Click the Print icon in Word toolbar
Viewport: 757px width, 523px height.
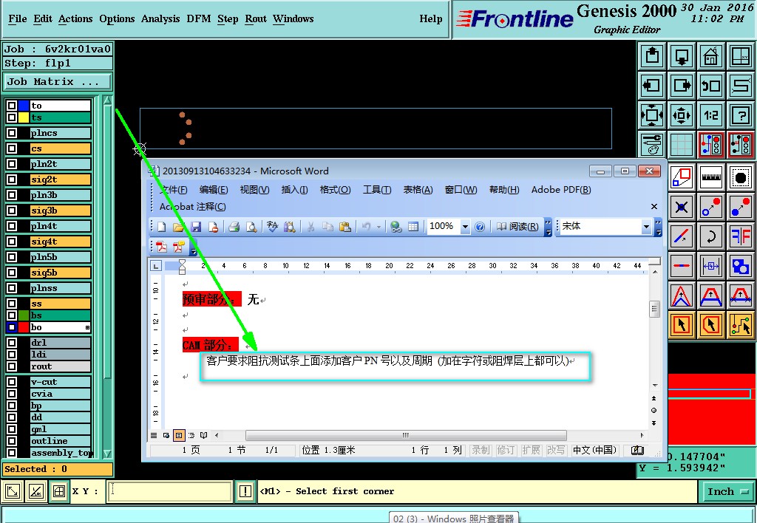click(234, 226)
